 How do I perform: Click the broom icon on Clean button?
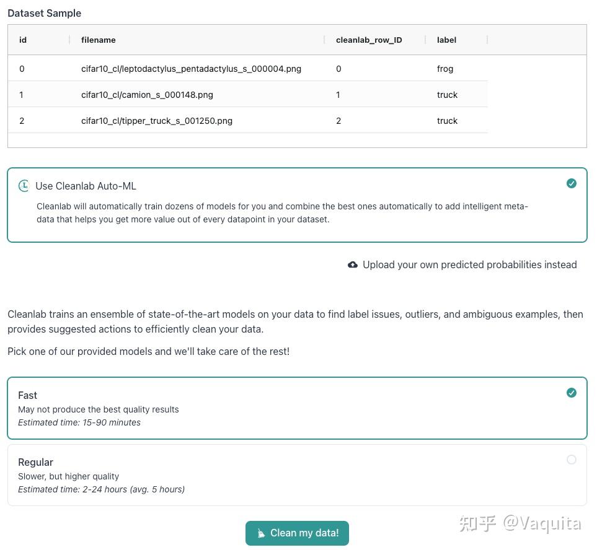point(261,533)
